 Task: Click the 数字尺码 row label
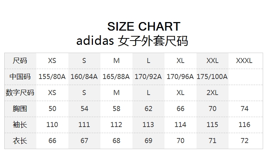(x=20, y=93)
